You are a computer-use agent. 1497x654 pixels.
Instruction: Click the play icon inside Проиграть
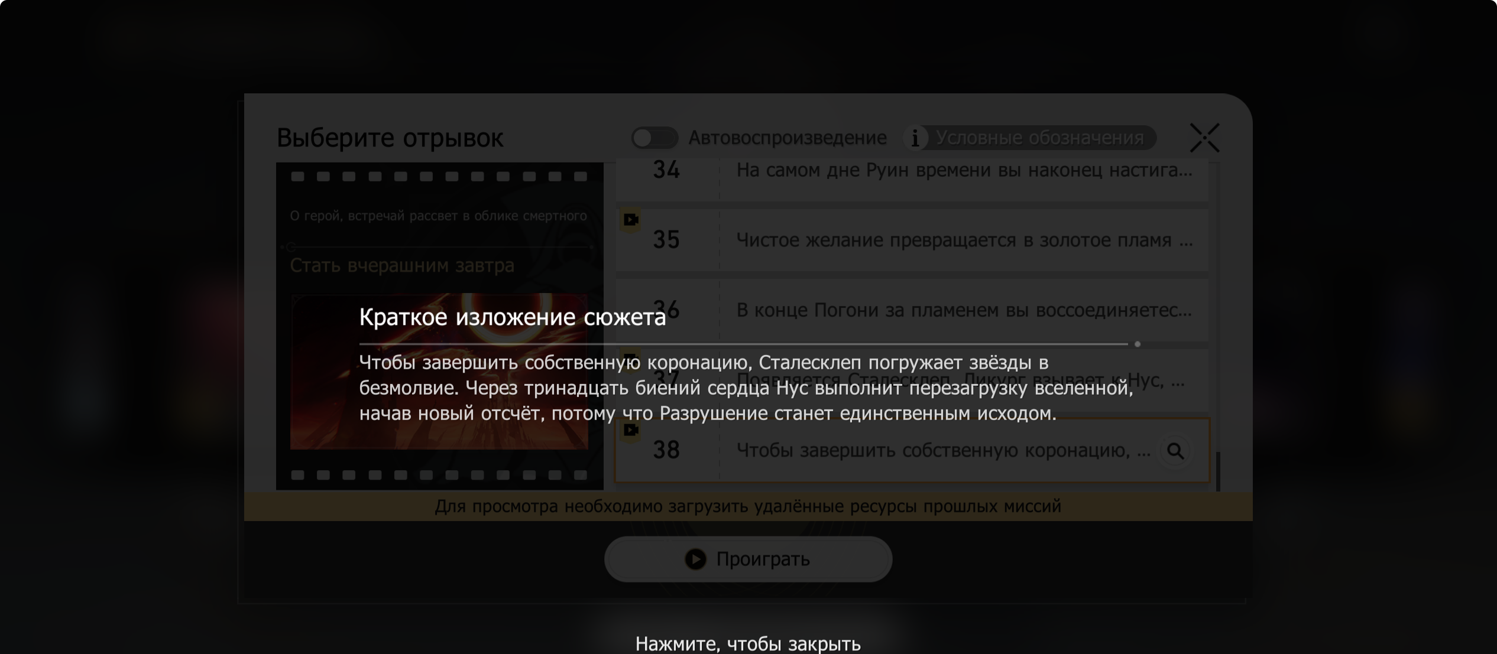(x=695, y=559)
